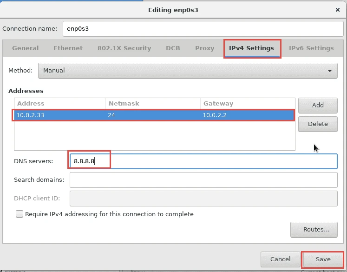
Task: Switch to the Proxy tab
Action: [x=204, y=48]
